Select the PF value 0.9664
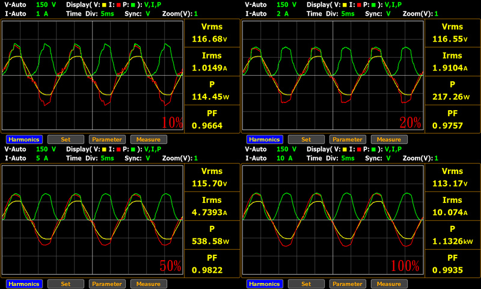Screen dimensions: 481x289 coord(207,126)
